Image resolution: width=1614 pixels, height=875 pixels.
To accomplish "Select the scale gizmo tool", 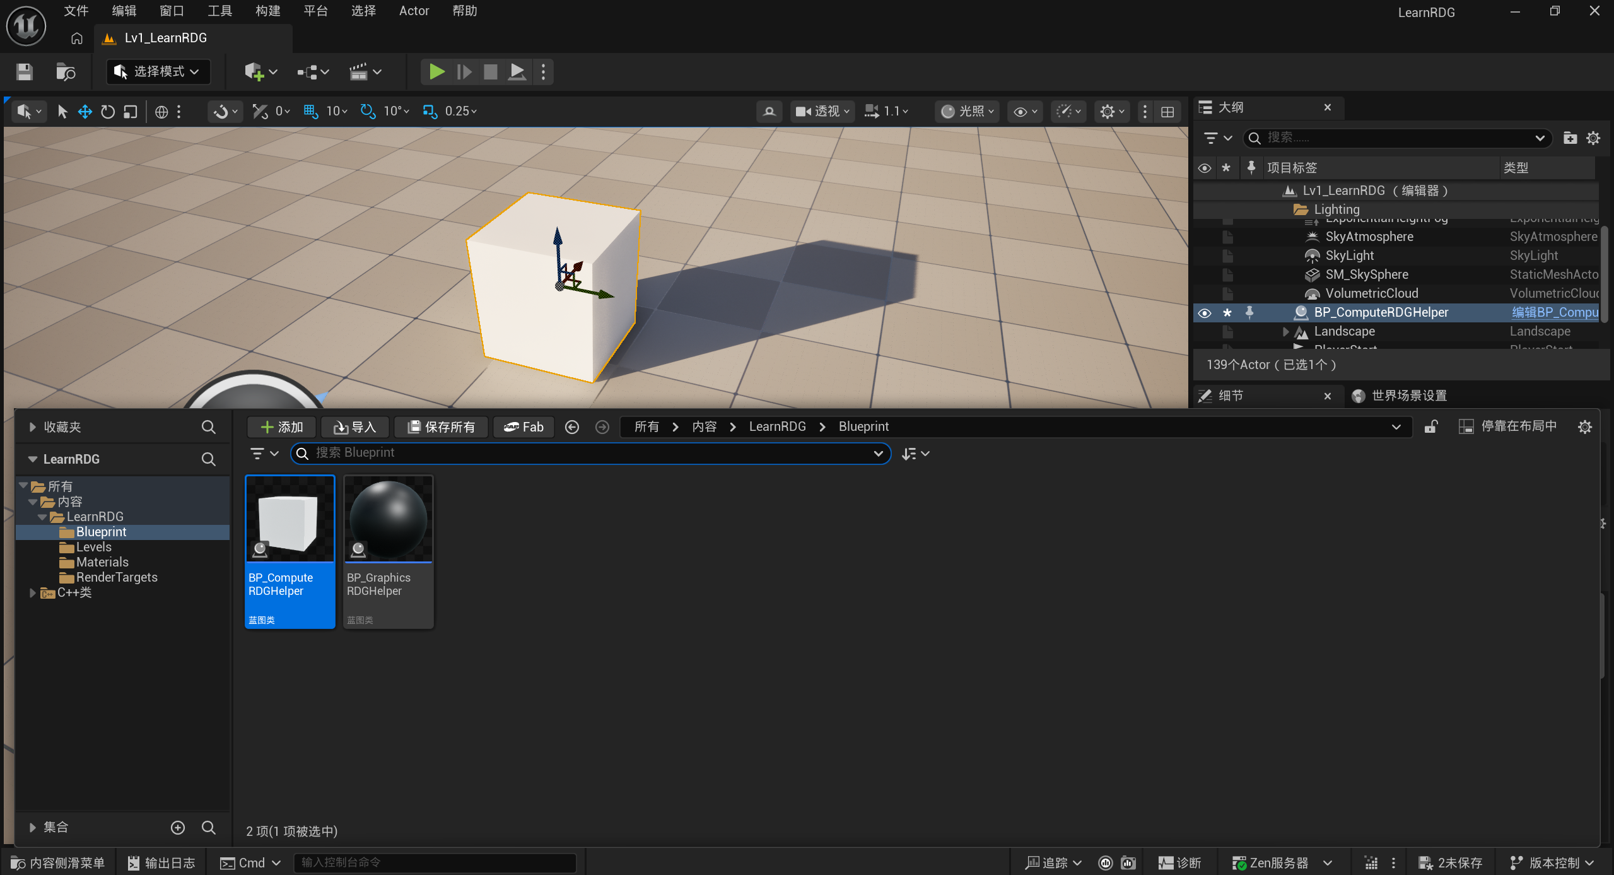I will click(x=131, y=112).
